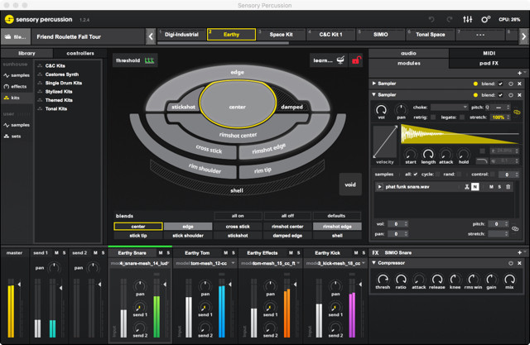The width and height of the screenshot is (530, 345).
Task: Open the choke dropdown
Action: pyautogui.click(x=449, y=107)
